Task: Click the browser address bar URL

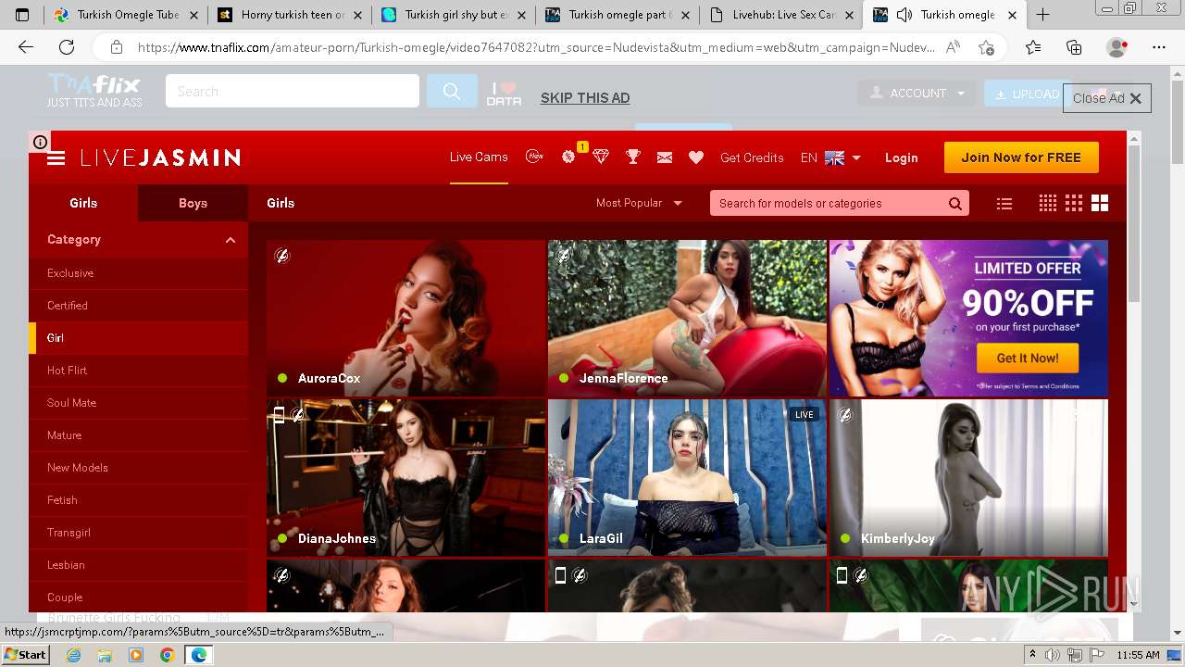Action: pos(537,47)
